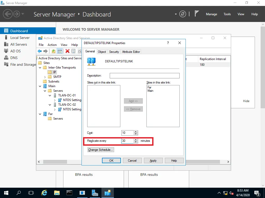Open Tools menu in Server Manager
This screenshot has height=198, width=265.
[227, 14]
